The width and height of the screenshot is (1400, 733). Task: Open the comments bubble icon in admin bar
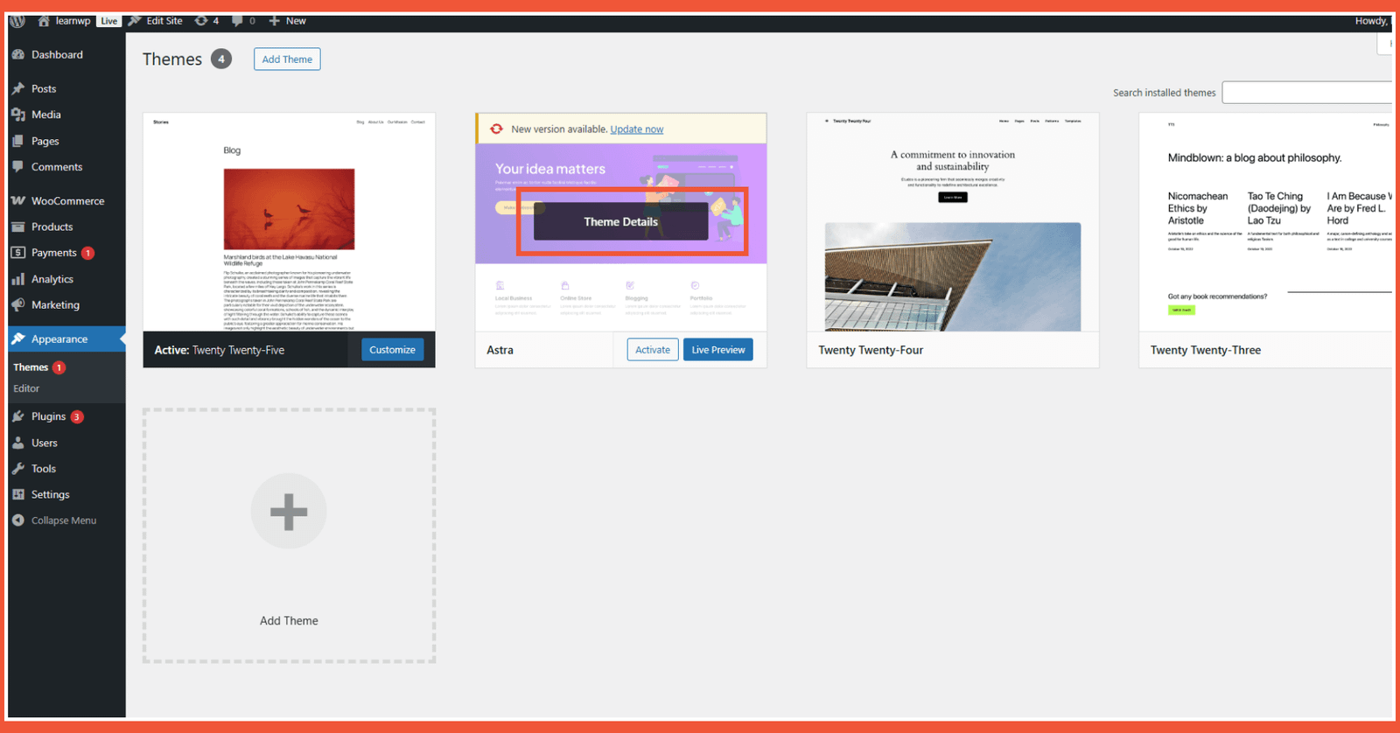[x=237, y=21]
